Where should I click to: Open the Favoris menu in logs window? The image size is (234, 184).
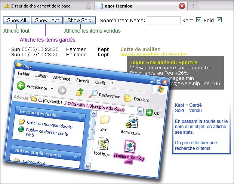(x=83, y=81)
